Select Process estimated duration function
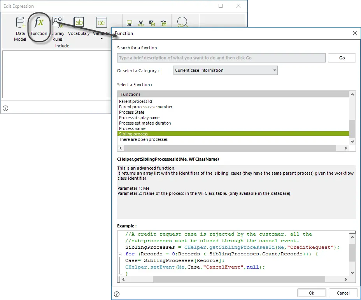Viewport: 361px width, 300px height. point(145,123)
